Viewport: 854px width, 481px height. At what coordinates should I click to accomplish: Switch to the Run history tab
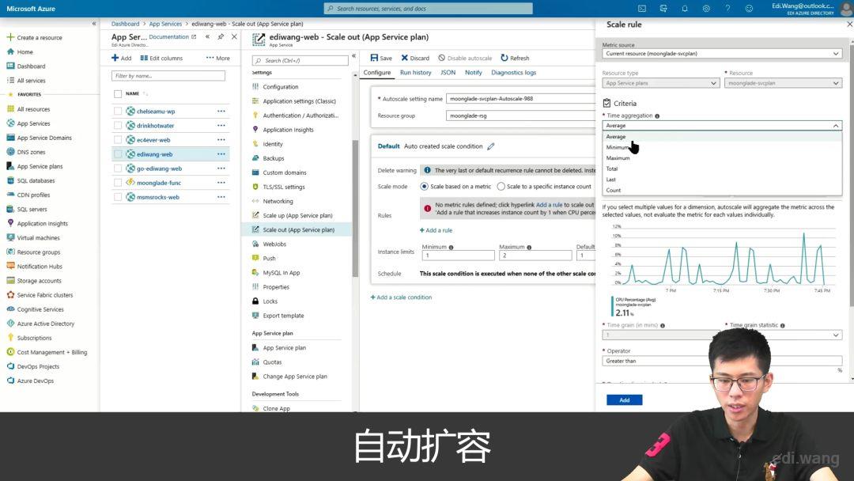(x=416, y=73)
